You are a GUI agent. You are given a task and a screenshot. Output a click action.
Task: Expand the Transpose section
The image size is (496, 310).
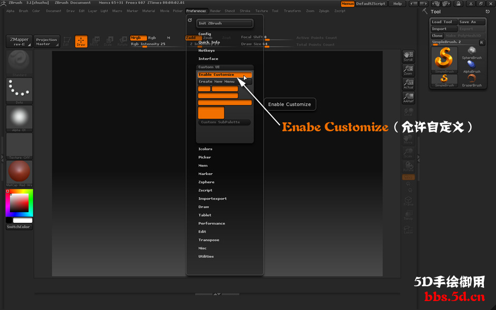(x=209, y=240)
